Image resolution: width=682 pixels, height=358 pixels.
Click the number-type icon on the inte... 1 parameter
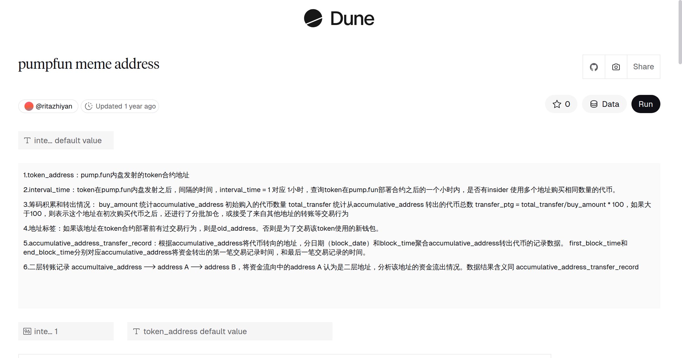(x=27, y=331)
